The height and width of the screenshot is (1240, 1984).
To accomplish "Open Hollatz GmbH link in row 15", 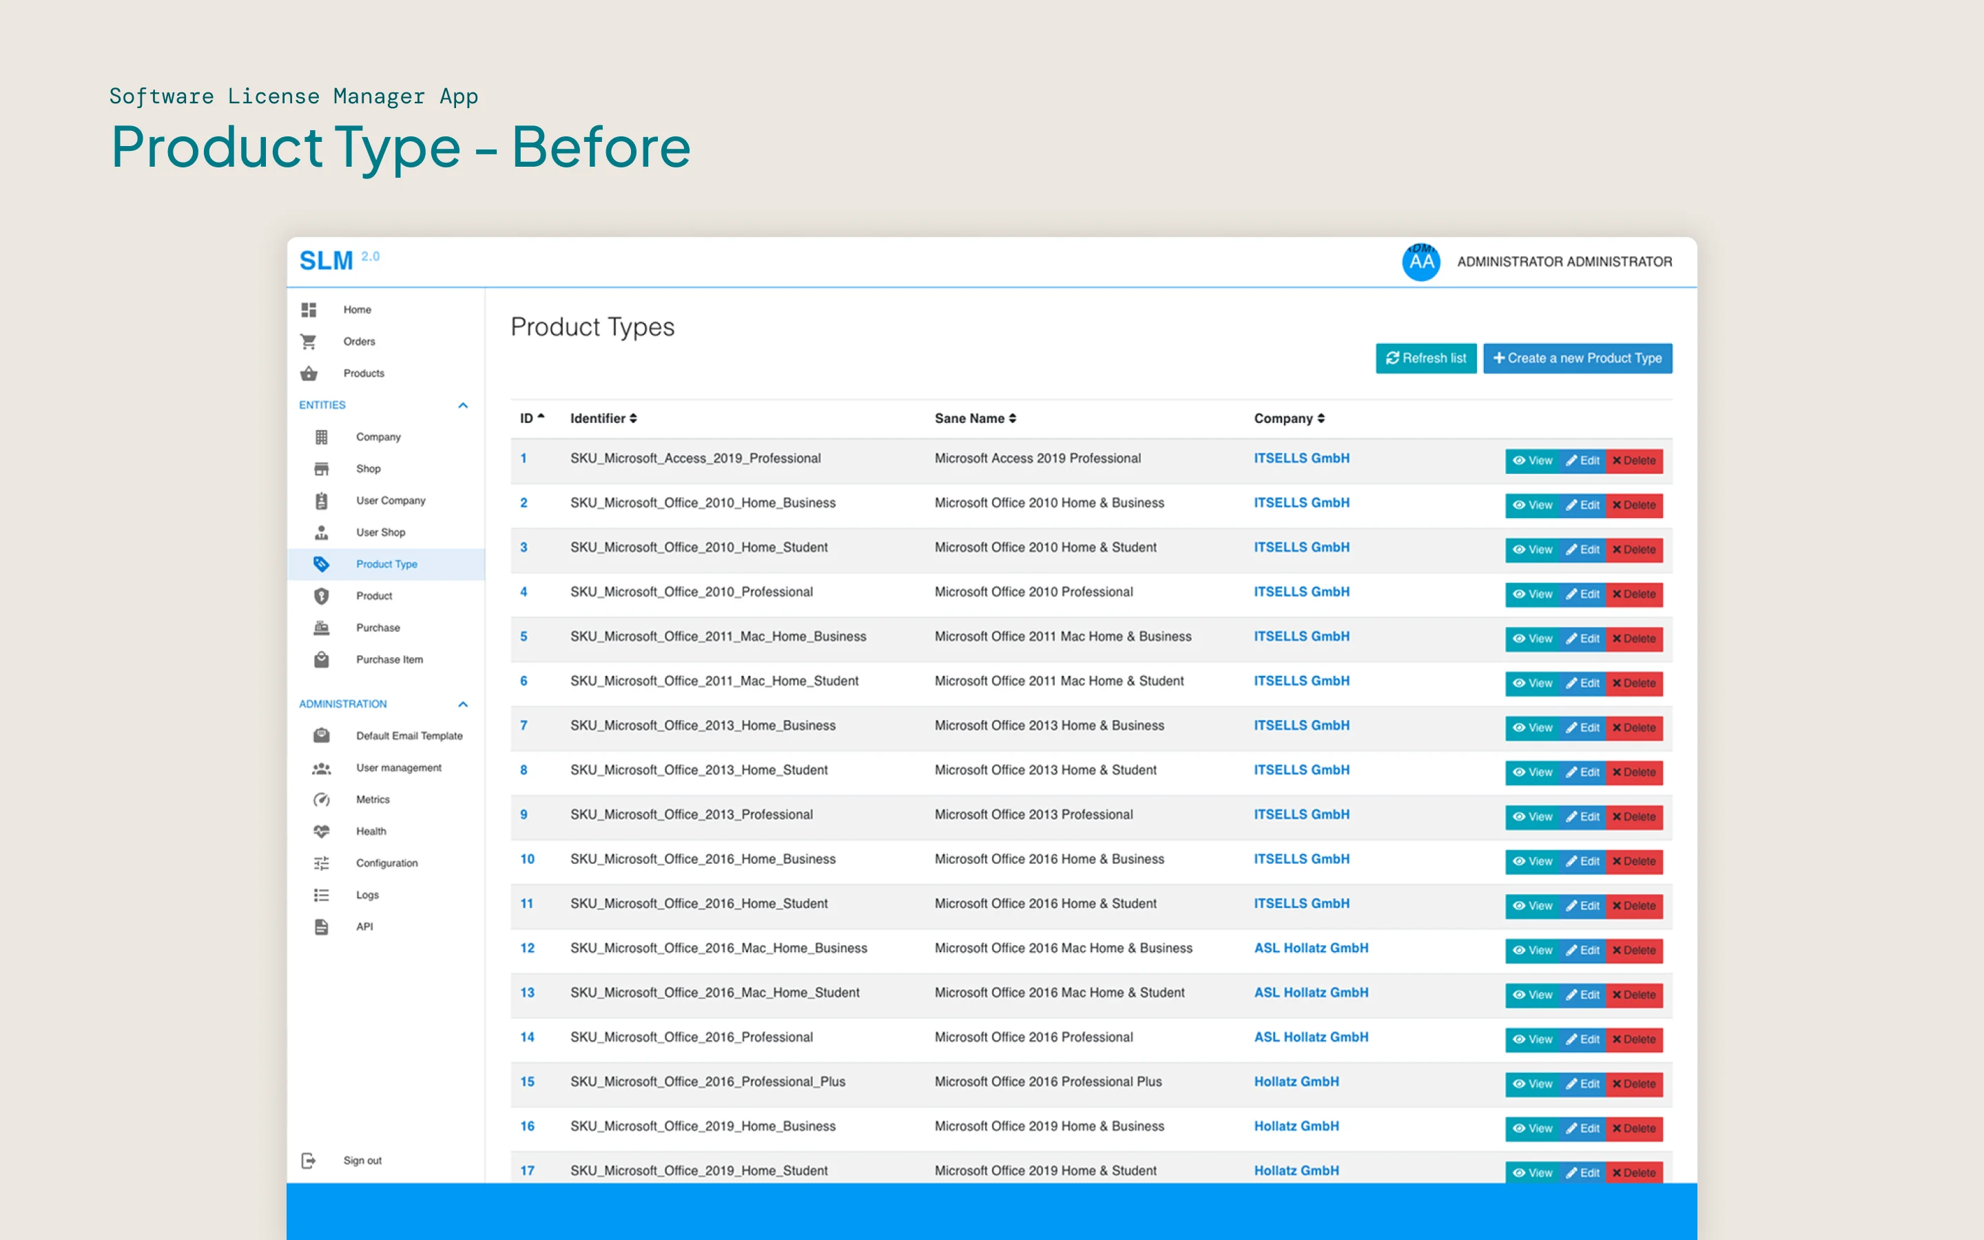I will (1296, 1082).
